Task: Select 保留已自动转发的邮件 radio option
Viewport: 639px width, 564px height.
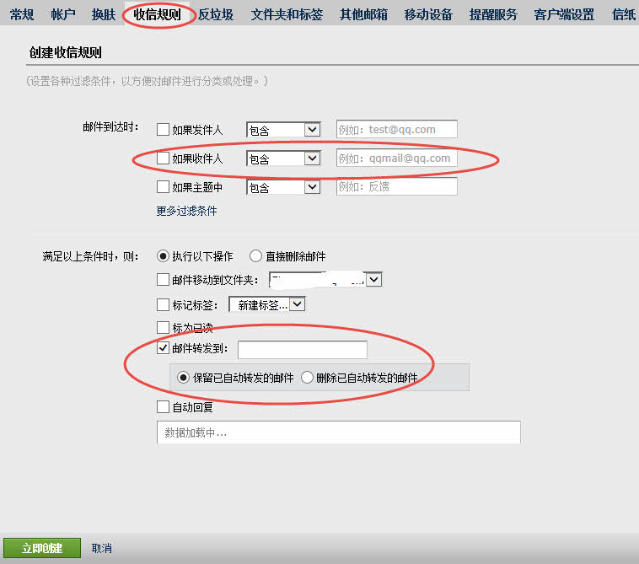Action: coord(182,378)
